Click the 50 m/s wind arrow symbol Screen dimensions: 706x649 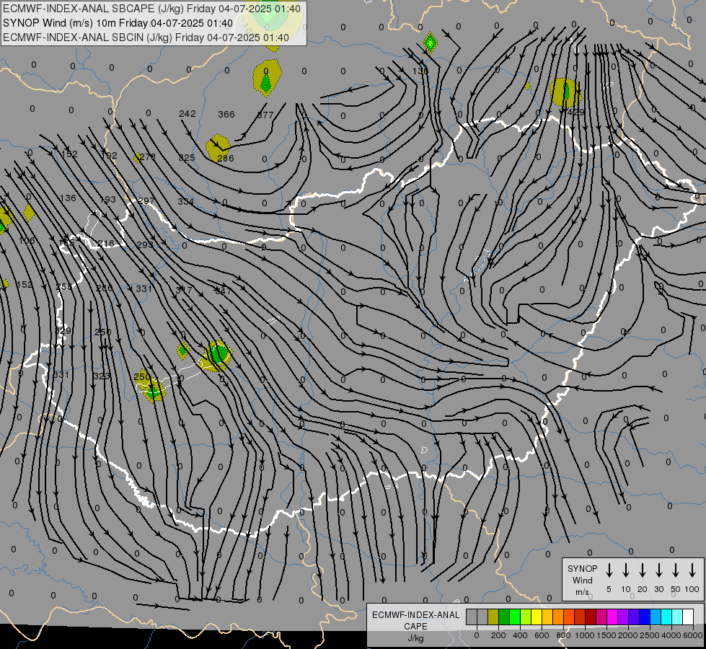click(676, 570)
